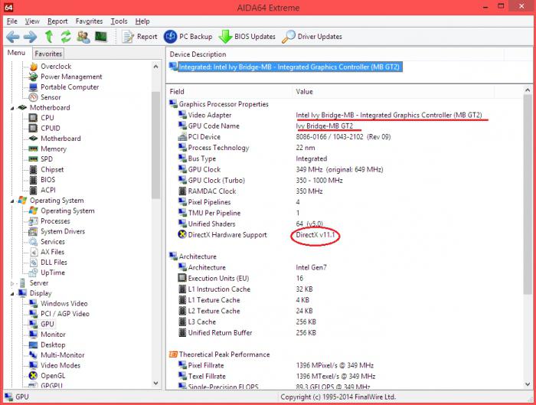This screenshot has width=536, height=405.
Task: Click the UpTime clock icon
Action: pos(33,273)
